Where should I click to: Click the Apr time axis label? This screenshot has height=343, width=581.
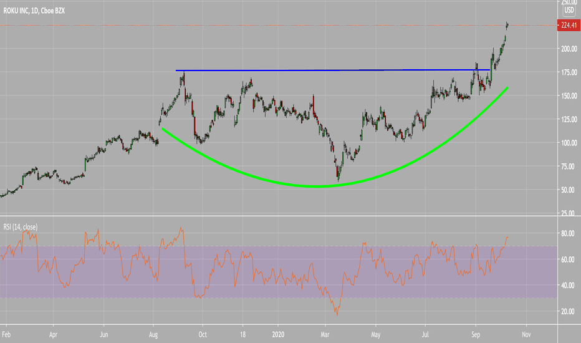click(x=53, y=334)
